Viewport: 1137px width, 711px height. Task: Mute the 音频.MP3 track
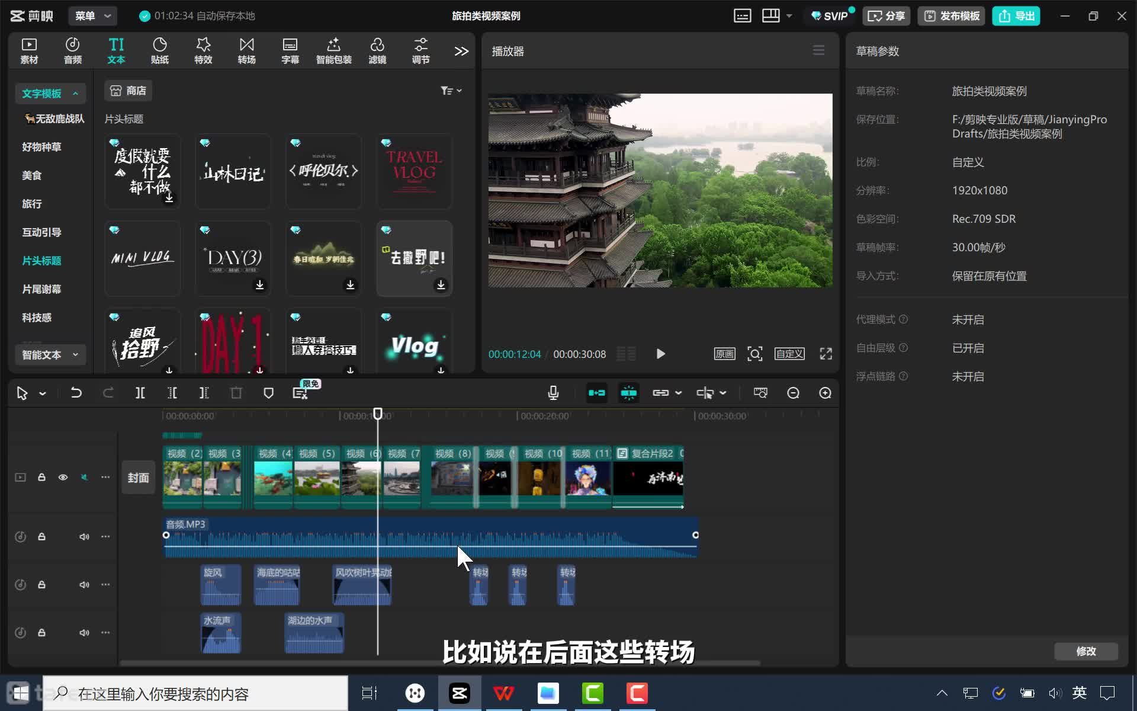click(84, 537)
